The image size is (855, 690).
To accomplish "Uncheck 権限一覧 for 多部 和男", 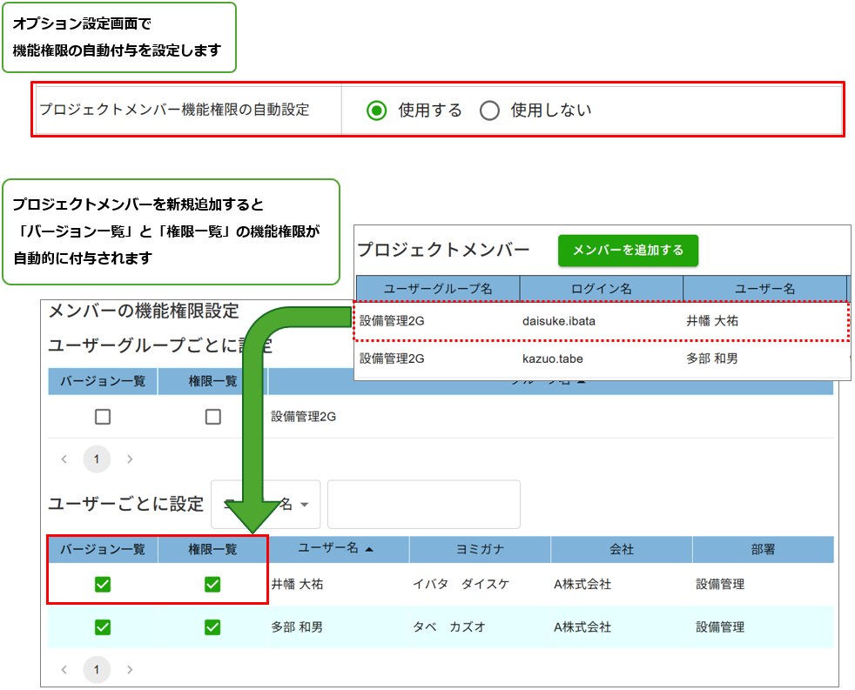I will [212, 627].
